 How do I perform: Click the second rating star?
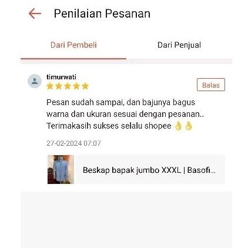59,86
